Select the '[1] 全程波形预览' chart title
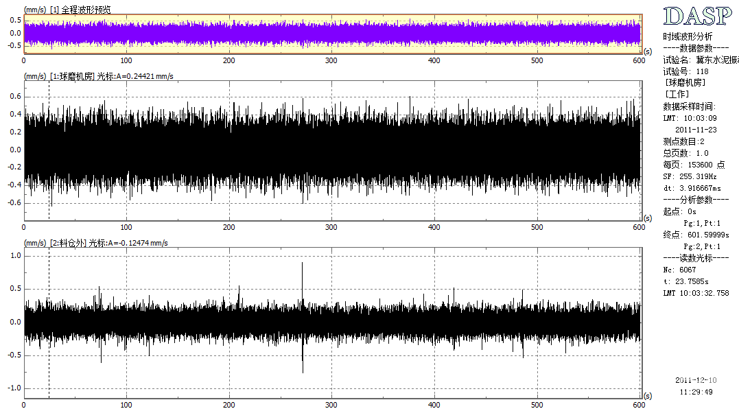The image size is (739, 411). pyautogui.click(x=80, y=10)
